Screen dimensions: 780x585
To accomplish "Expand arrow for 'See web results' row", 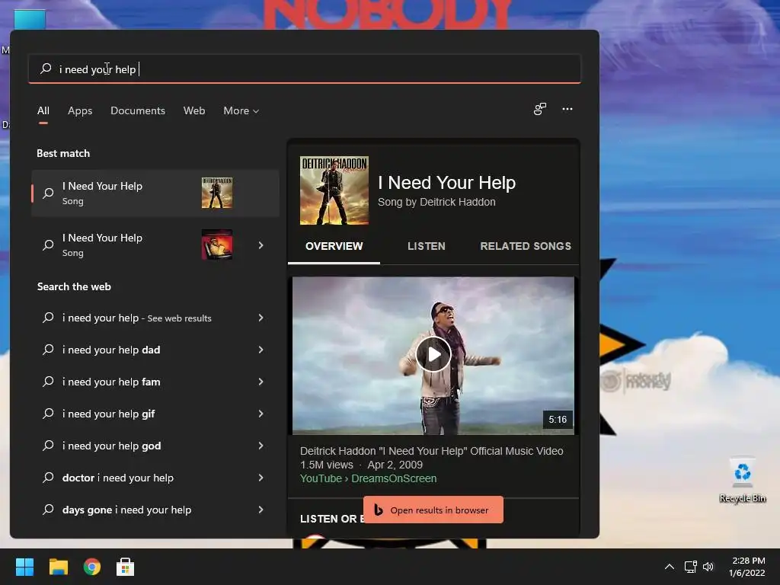I will click(261, 318).
